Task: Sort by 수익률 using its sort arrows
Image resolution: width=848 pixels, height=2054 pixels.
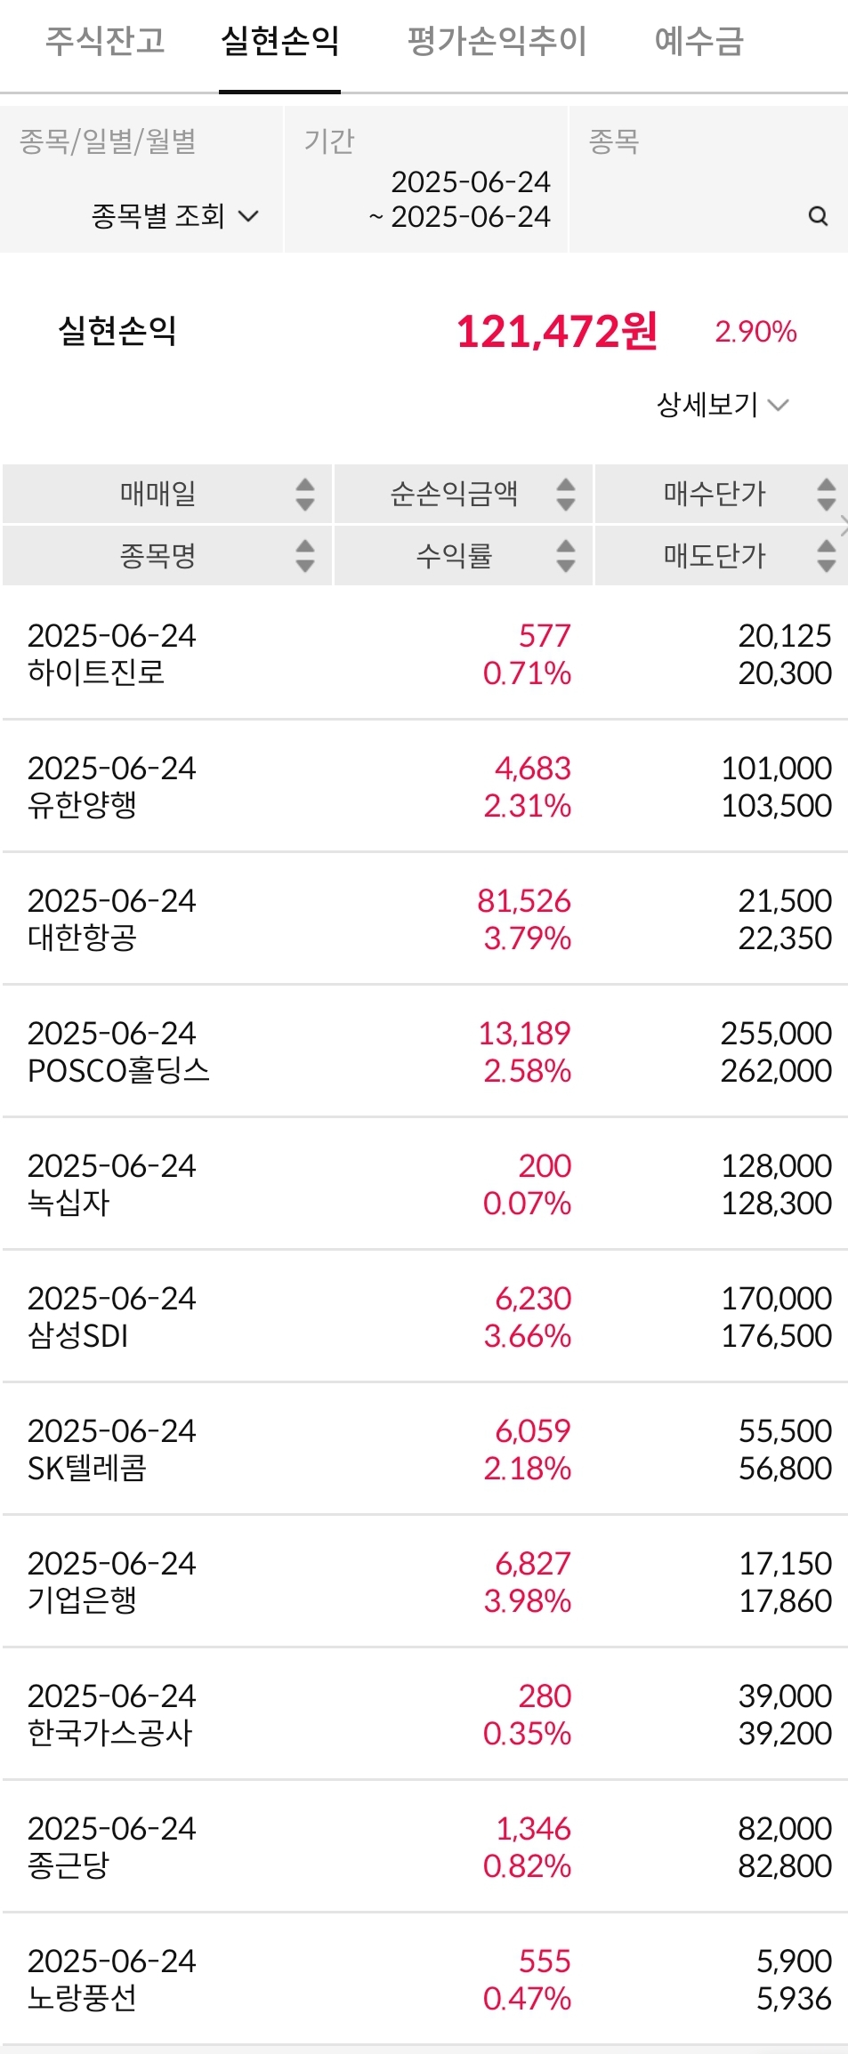Action: tap(566, 556)
